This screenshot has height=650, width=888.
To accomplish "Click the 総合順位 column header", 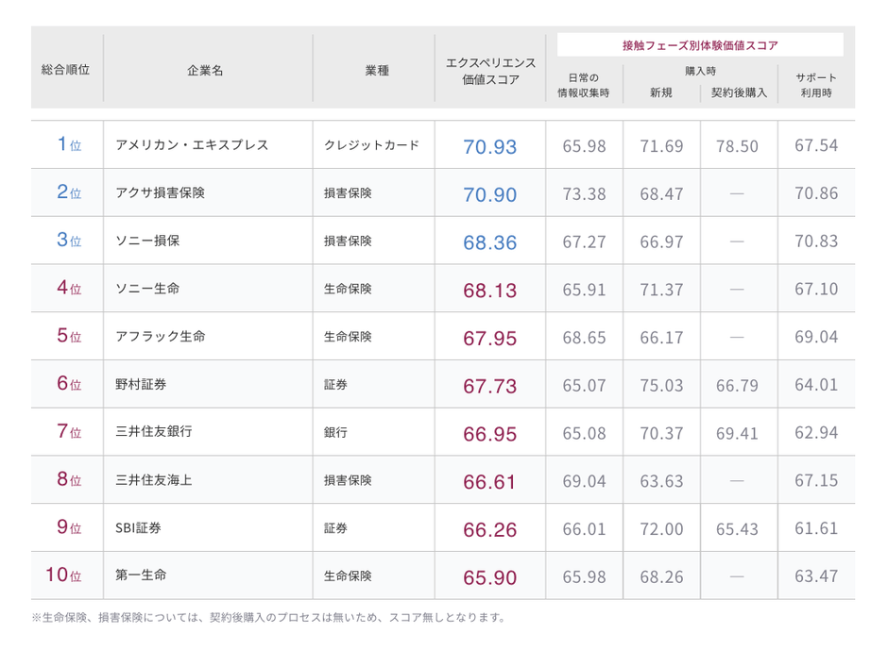I will (66, 71).
